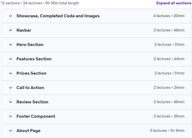
Task: Expand the Prices Section chevron
Action: click(11, 73)
